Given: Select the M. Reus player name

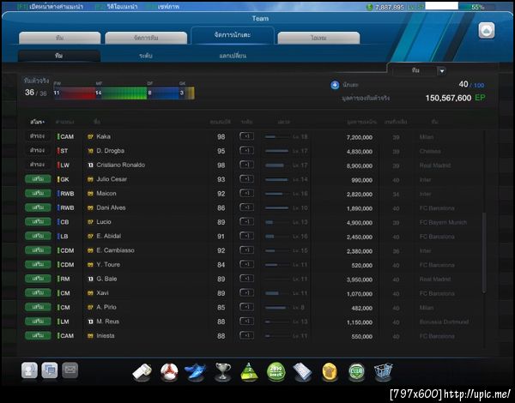Looking at the screenshot, I should (x=108, y=322).
